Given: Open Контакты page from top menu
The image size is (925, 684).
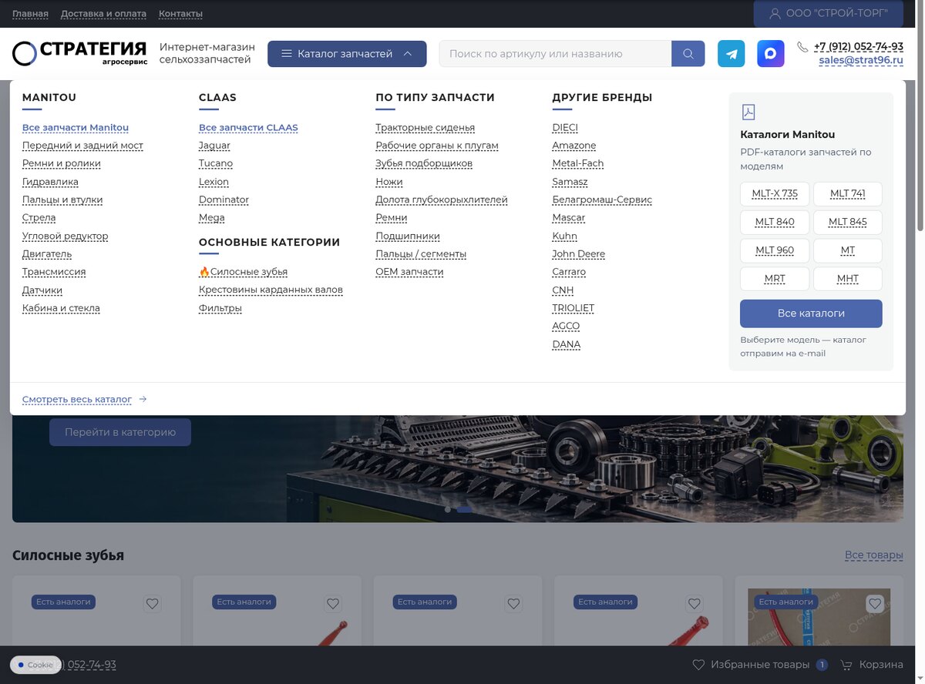Looking at the screenshot, I should click(180, 14).
